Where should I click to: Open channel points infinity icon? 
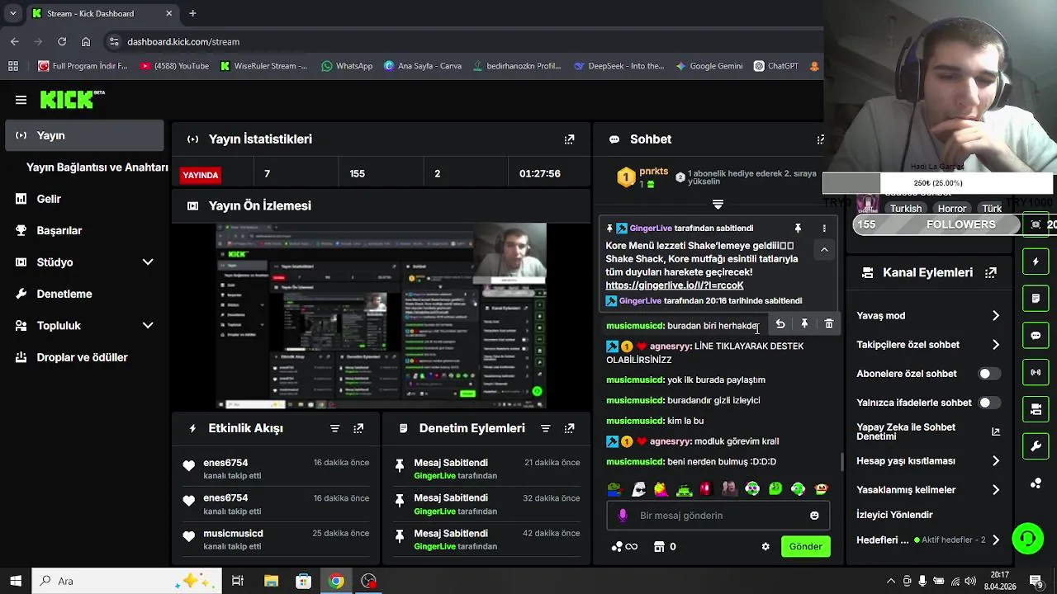click(624, 546)
